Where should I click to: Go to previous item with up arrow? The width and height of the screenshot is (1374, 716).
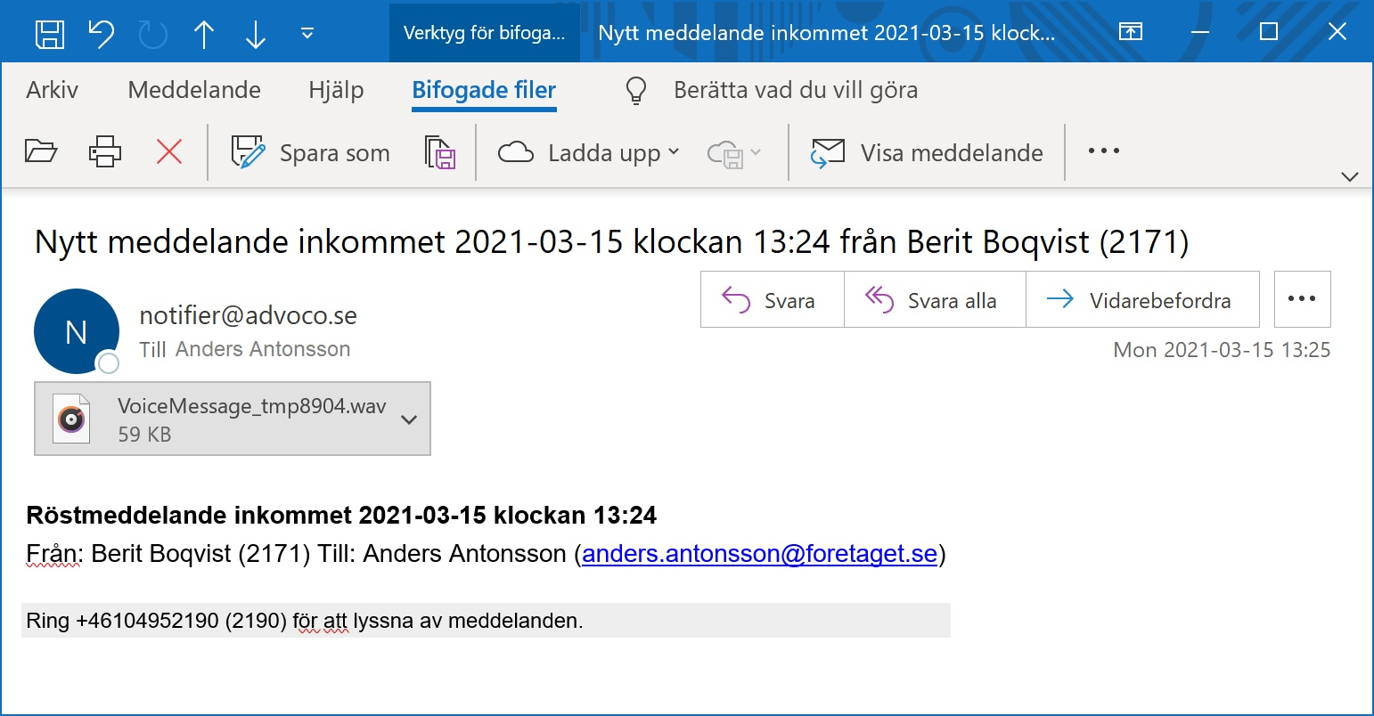coord(204,34)
